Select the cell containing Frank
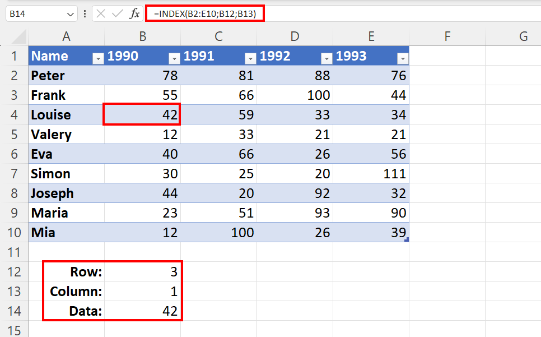The height and width of the screenshot is (337, 541). point(66,95)
